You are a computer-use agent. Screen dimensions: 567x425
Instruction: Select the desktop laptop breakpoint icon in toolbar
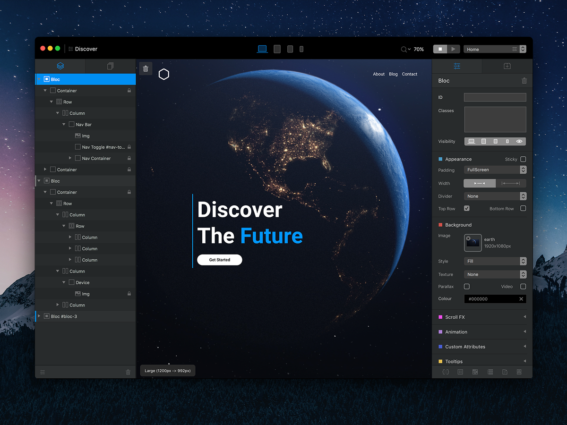click(x=262, y=49)
